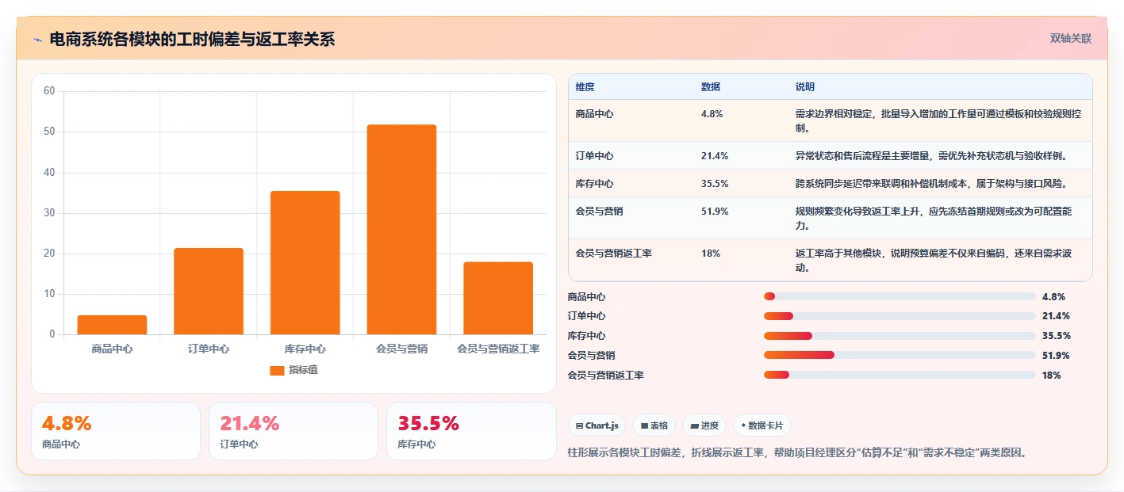The height and width of the screenshot is (492, 1124).
Task: Click the 18% value beside its progress bar
Action: [1052, 376]
